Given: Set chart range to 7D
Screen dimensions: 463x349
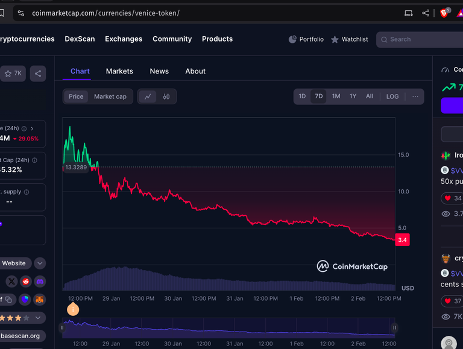Looking at the screenshot, I should pyautogui.click(x=318, y=96).
